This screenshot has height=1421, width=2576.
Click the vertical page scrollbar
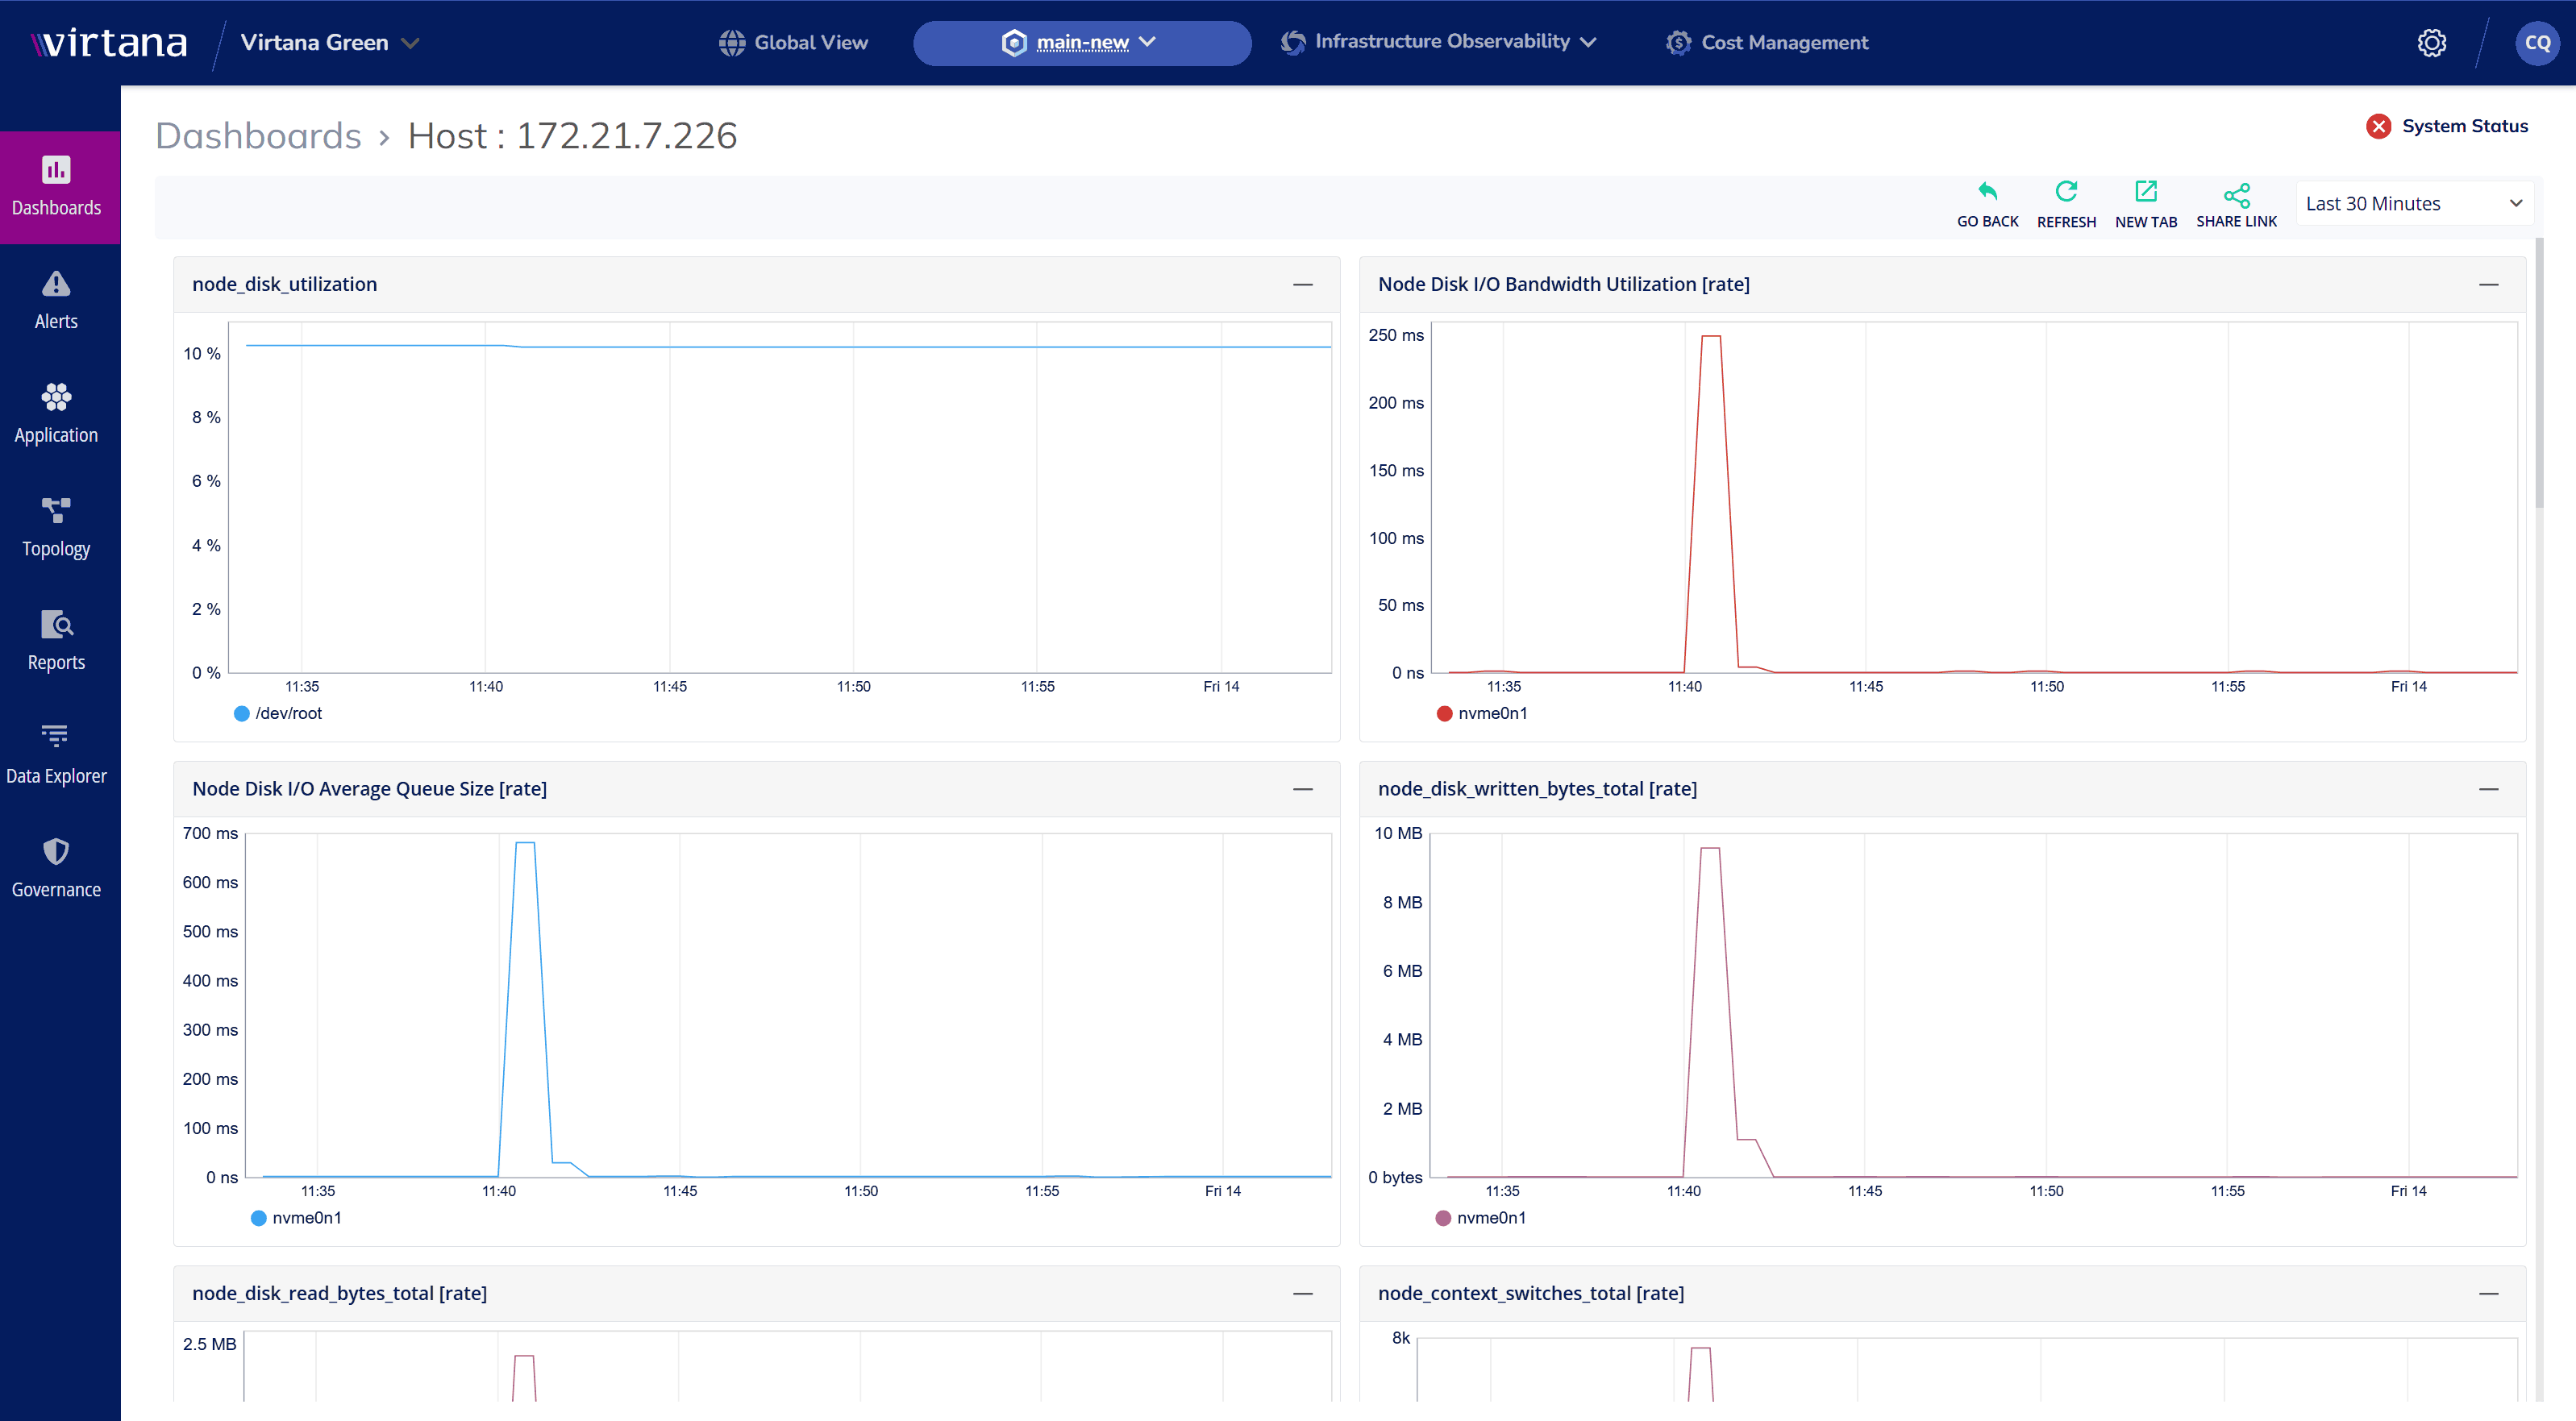tap(2539, 375)
